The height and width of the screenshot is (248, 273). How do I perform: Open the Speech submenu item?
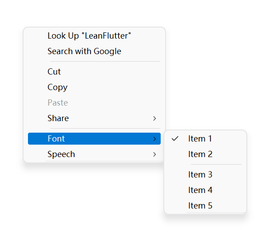pos(61,154)
